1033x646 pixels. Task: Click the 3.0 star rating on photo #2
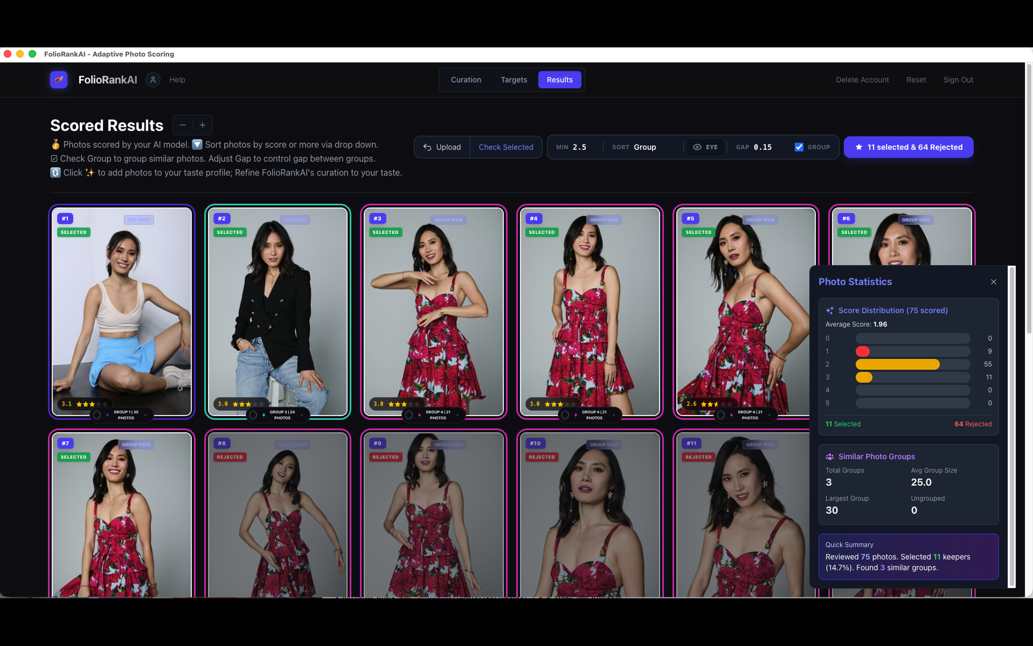point(241,404)
